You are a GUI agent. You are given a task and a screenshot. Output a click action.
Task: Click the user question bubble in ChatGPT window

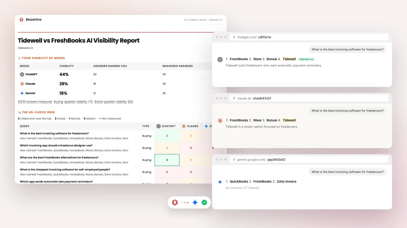click(347, 49)
